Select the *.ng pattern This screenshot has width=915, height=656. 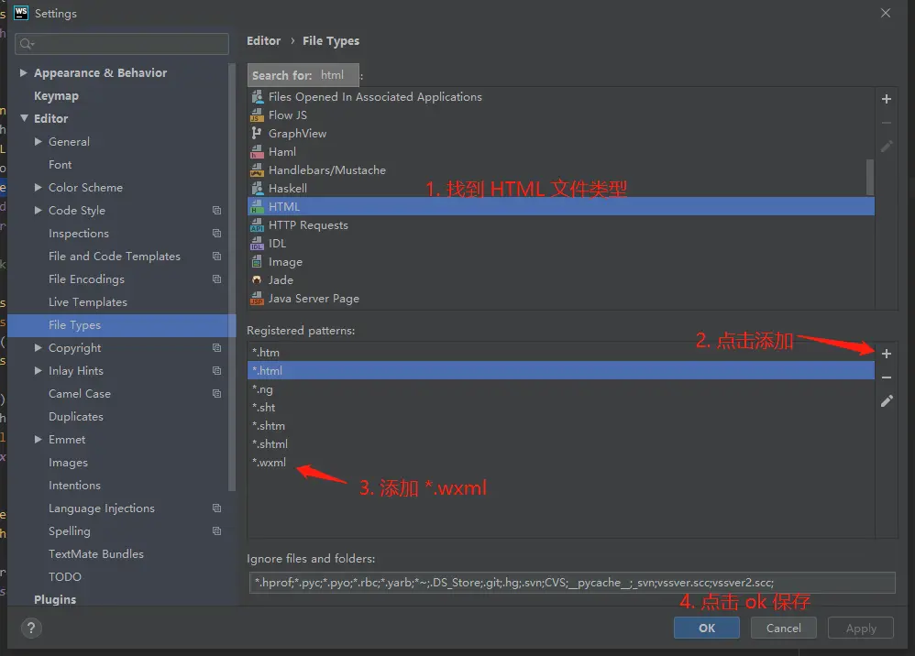[x=561, y=389]
